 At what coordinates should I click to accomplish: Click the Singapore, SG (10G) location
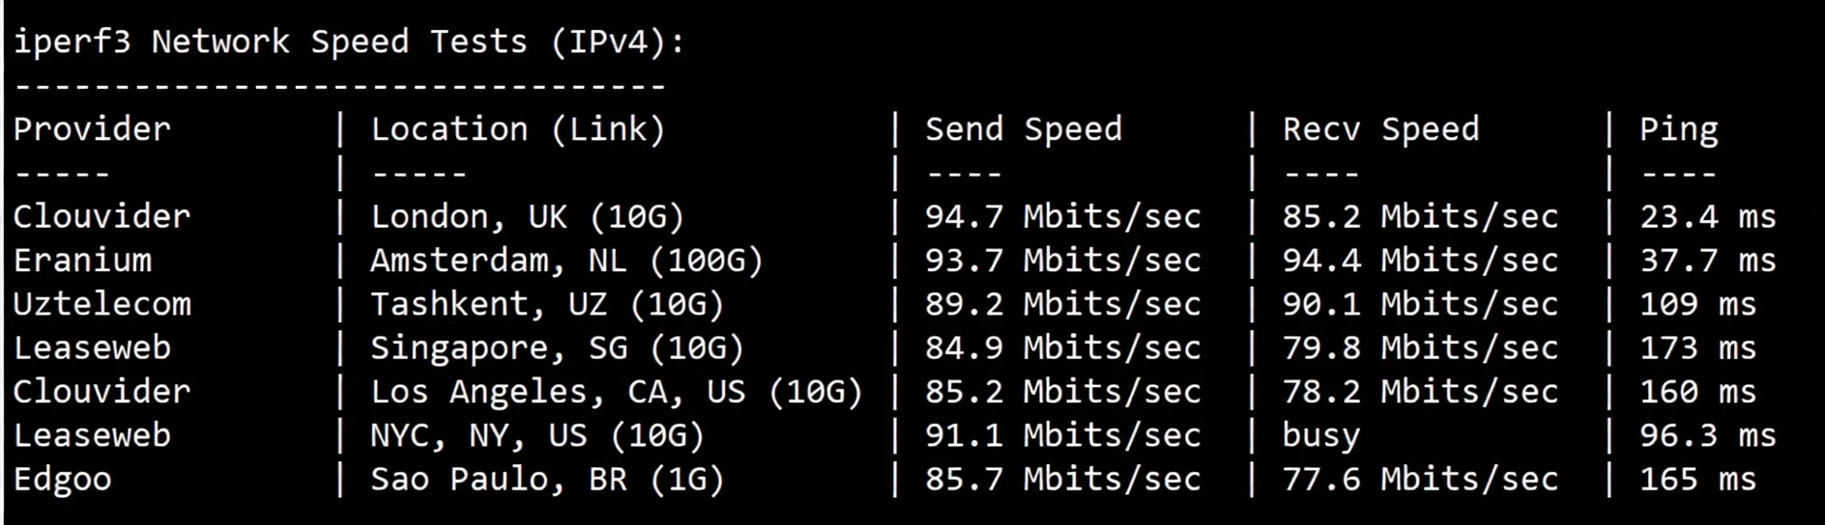(x=557, y=347)
